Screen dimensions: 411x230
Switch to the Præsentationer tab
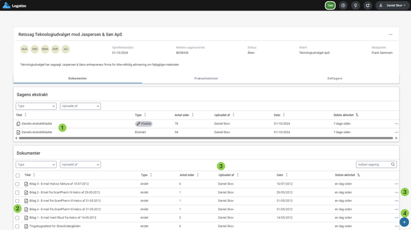(206, 78)
